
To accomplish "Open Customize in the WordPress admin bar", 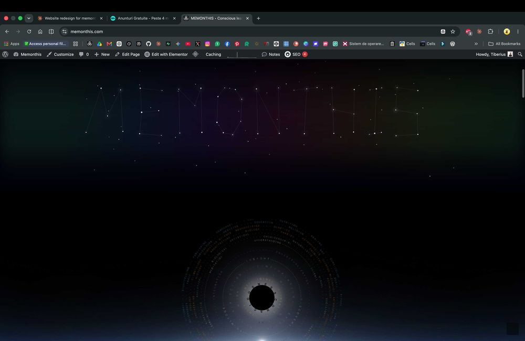I will (x=60, y=54).
